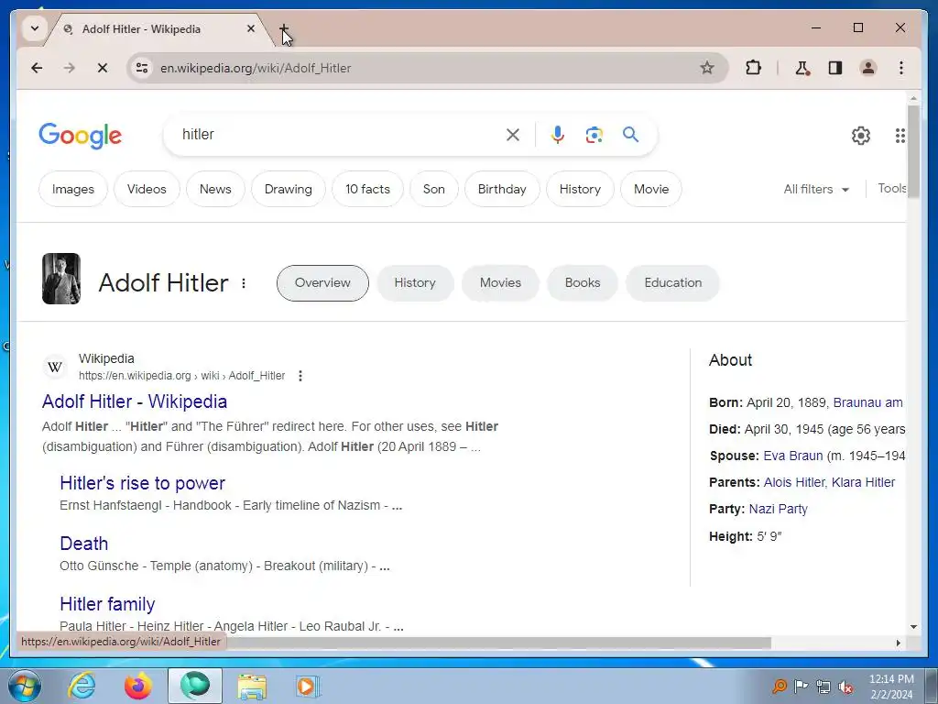This screenshot has height=704, width=938.
Task: Open Windows Media Player from taskbar
Action: tap(308, 686)
